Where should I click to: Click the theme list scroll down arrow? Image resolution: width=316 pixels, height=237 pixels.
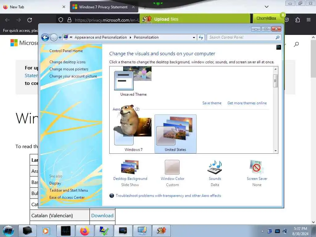[x=276, y=151]
